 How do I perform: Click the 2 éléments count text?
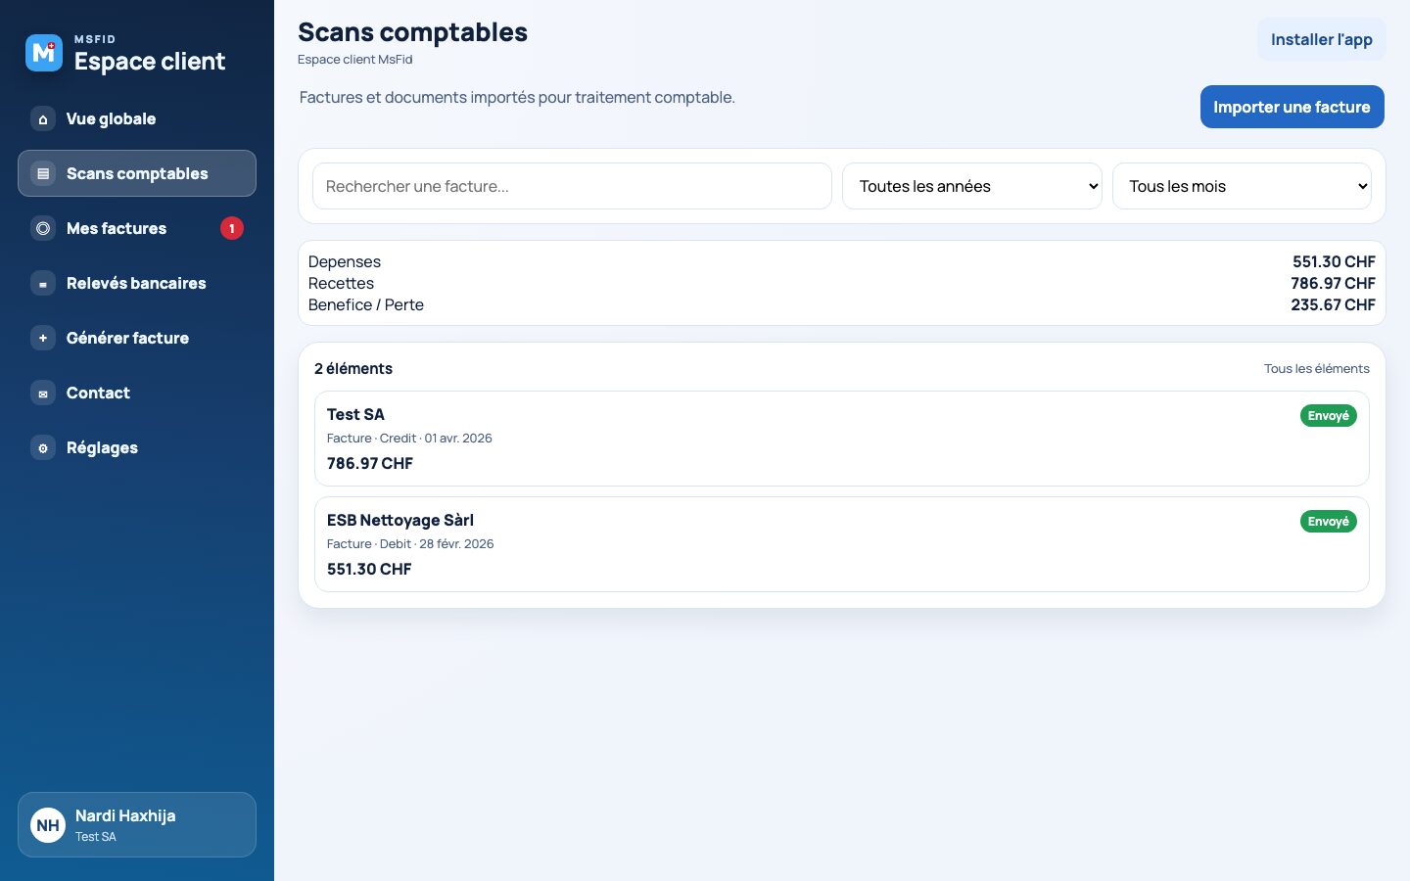(x=353, y=368)
